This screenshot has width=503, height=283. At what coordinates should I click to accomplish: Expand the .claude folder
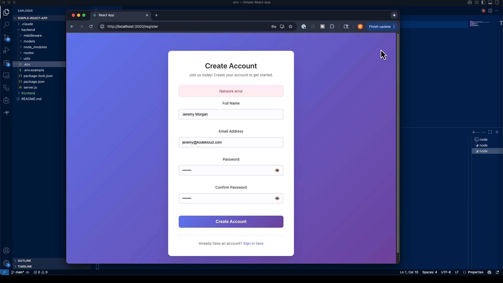[x=27, y=24]
